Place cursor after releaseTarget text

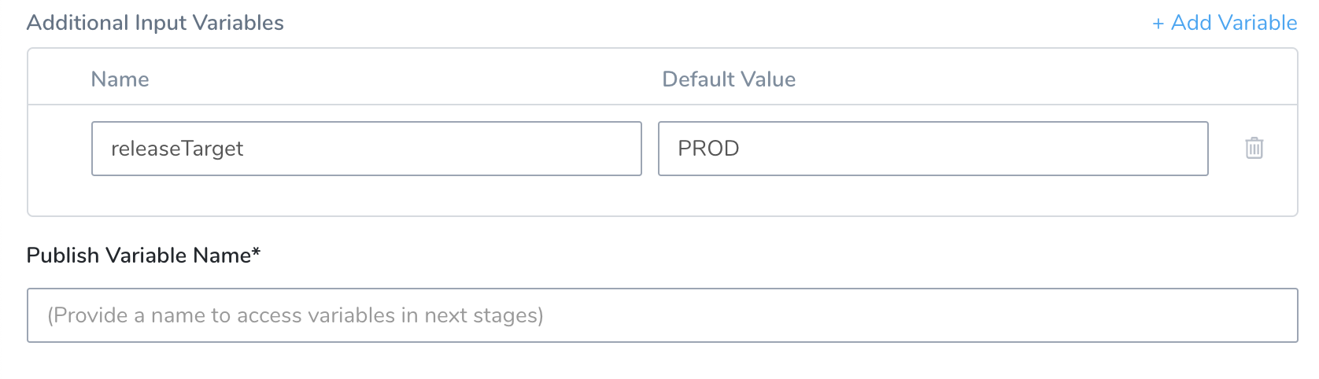click(245, 149)
